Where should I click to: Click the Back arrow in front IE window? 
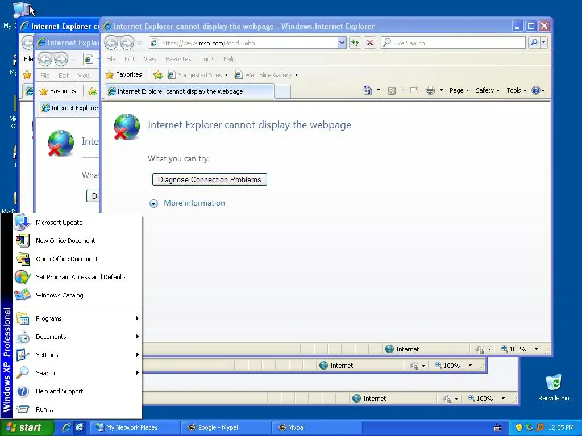pos(111,43)
